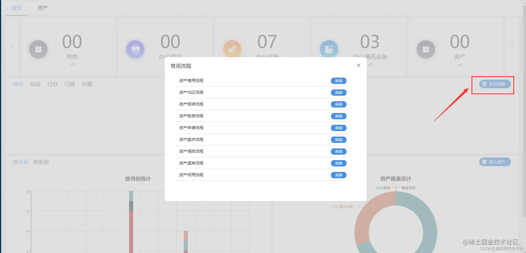Click the 办公通讯设备 phone icon
The image size is (526, 253).
click(329, 50)
